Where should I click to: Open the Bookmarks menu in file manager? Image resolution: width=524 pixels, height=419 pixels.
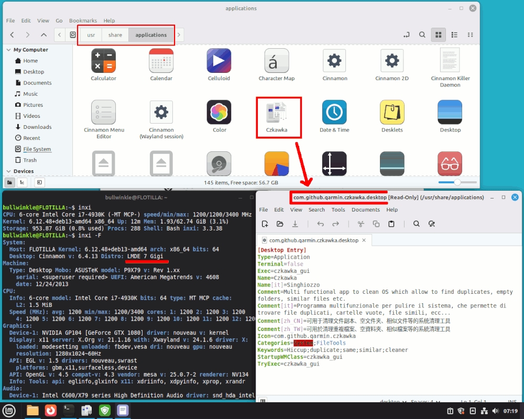83,20
